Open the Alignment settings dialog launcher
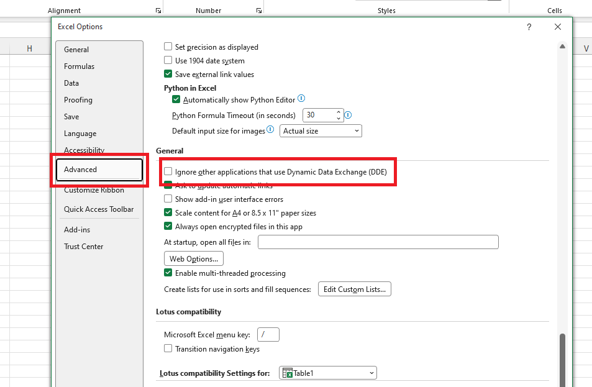This screenshot has height=387, width=592. [158, 11]
